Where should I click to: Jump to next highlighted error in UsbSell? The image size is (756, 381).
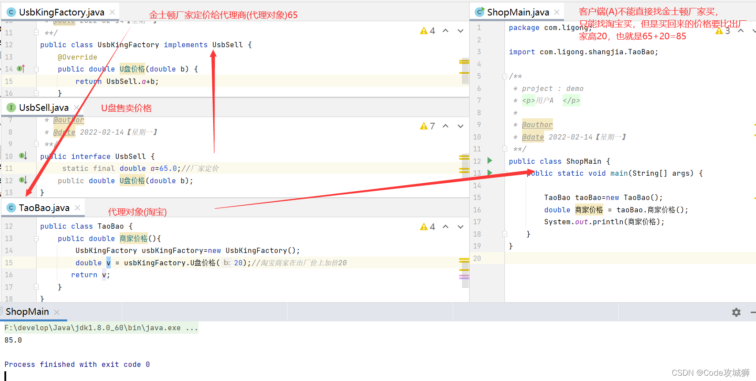(460, 126)
